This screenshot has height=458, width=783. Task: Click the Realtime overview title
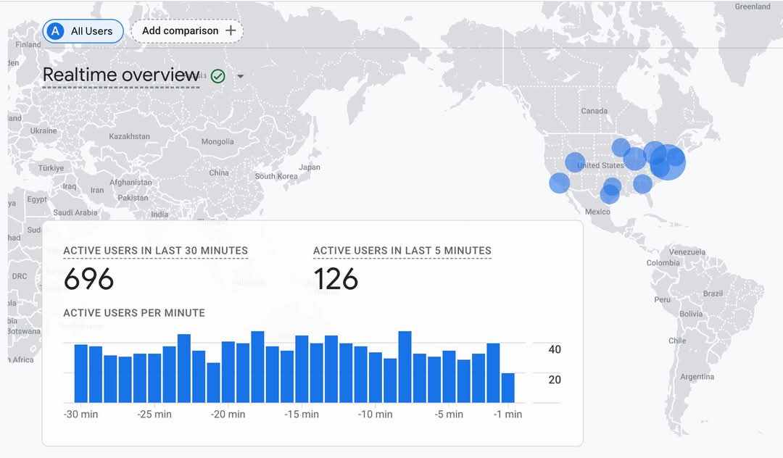(121, 75)
